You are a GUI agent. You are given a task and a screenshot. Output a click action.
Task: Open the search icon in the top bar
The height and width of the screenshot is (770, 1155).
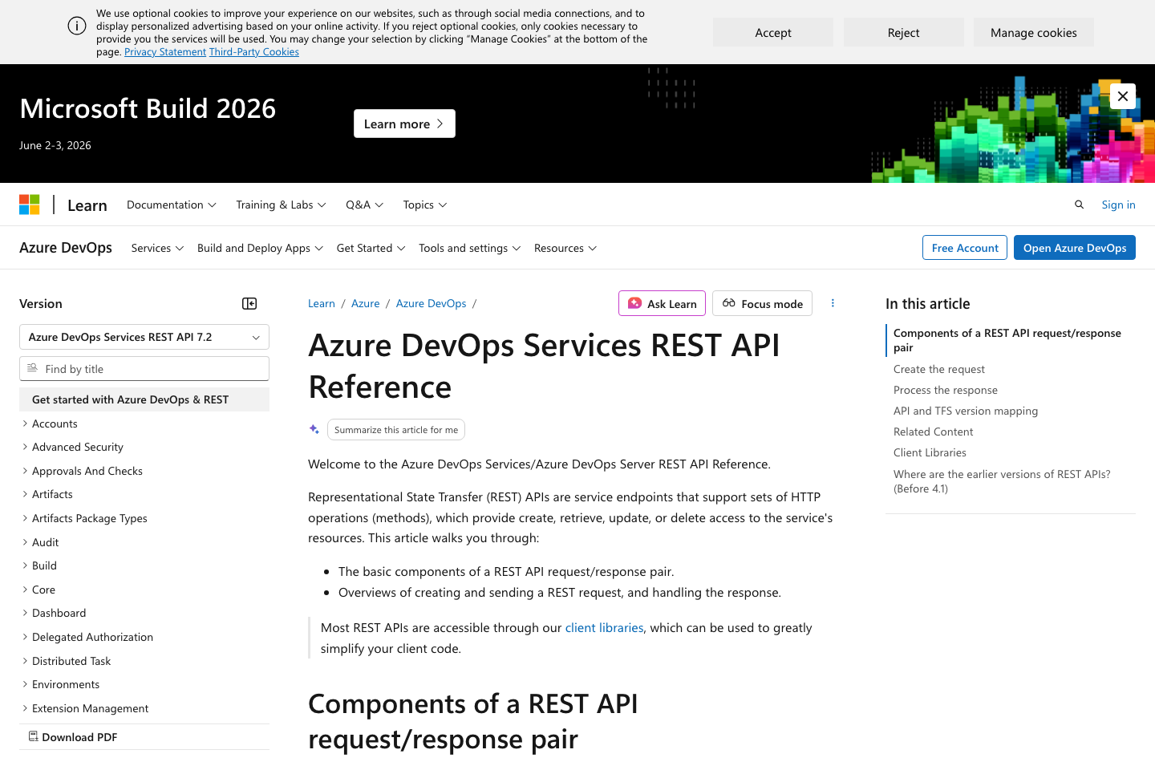pos(1079,205)
